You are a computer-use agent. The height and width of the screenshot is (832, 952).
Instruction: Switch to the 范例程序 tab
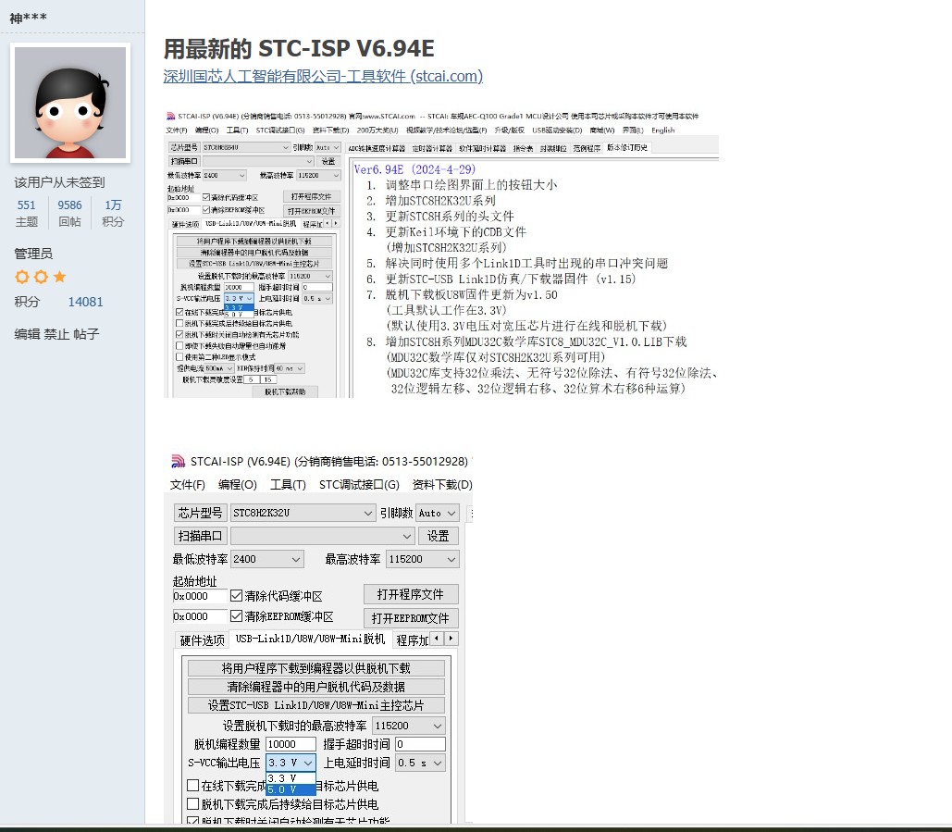(587, 148)
